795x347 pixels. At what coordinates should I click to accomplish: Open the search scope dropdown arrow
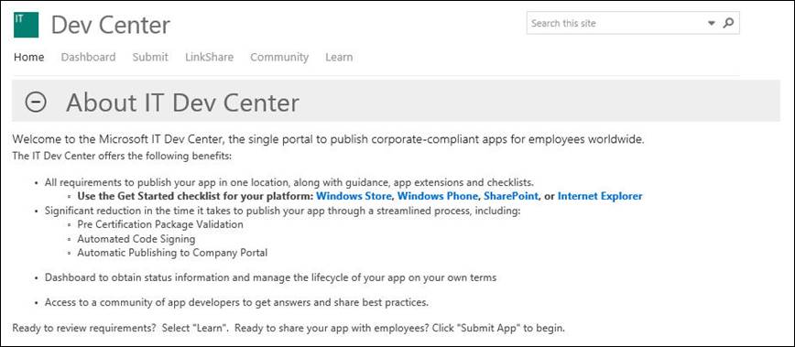(712, 23)
